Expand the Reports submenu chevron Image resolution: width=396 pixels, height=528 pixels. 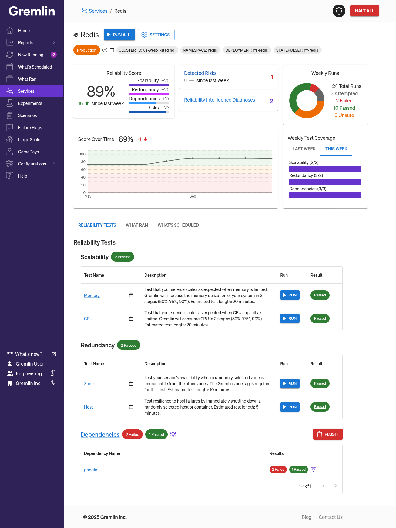click(x=54, y=42)
